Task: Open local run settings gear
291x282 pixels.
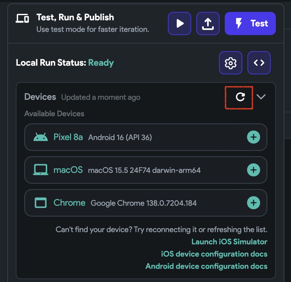Action: [230, 63]
